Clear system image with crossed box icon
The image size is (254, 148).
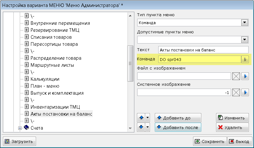tap(236, 92)
